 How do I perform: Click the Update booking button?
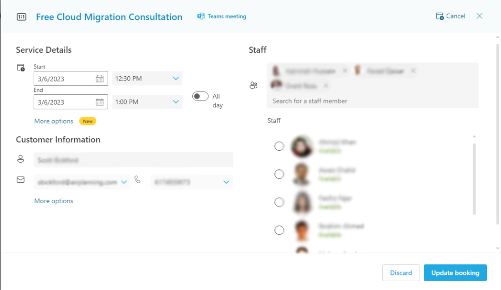point(455,272)
